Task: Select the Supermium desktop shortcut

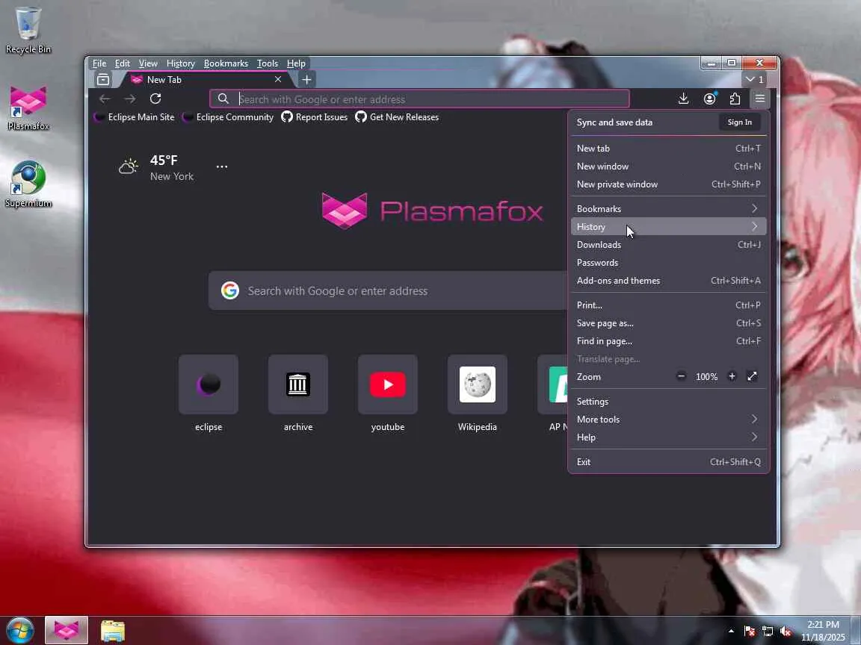Action: pyautogui.click(x=28, y=185)
